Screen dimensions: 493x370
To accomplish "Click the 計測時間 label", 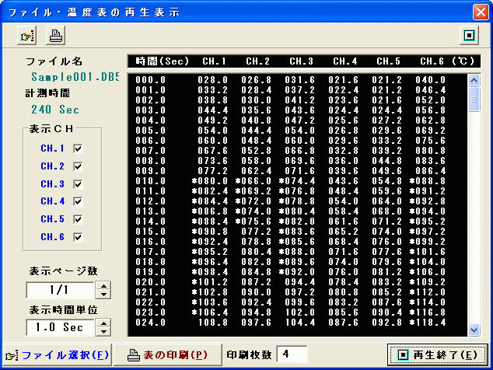I will pos(47,93).
